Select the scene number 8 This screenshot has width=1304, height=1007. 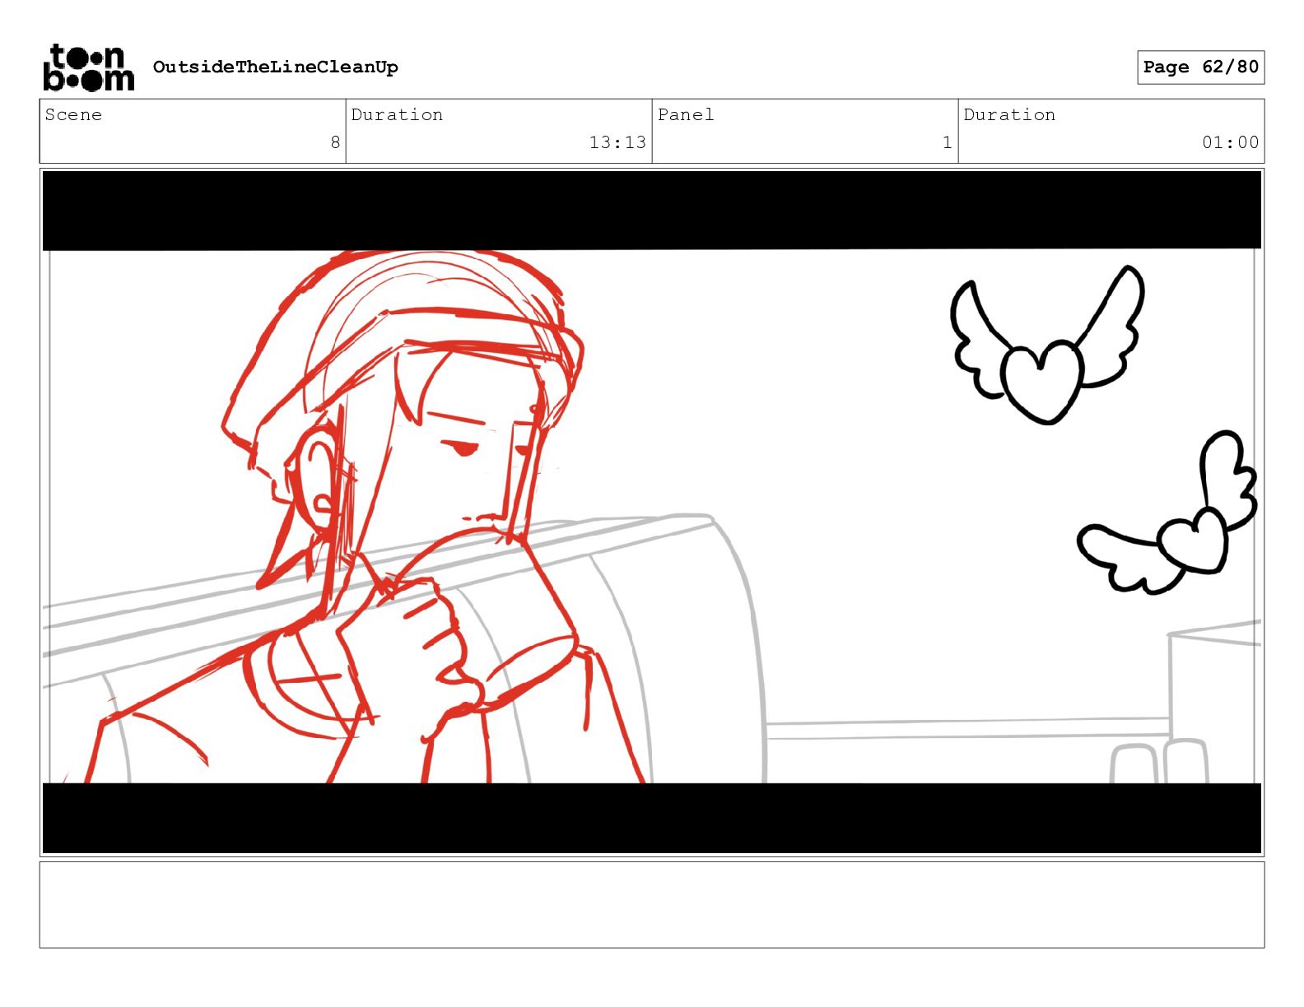(x=335, y=142)
